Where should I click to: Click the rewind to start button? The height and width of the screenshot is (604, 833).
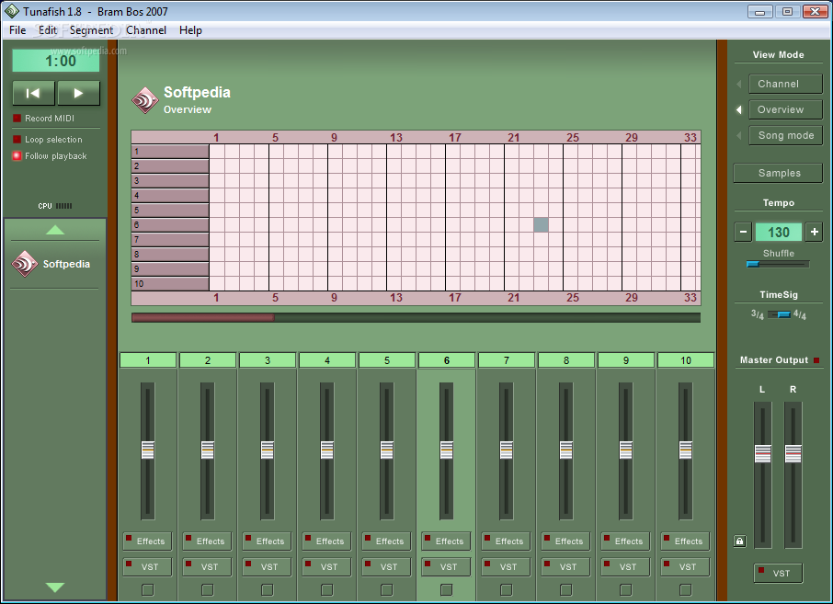[33, 94]
